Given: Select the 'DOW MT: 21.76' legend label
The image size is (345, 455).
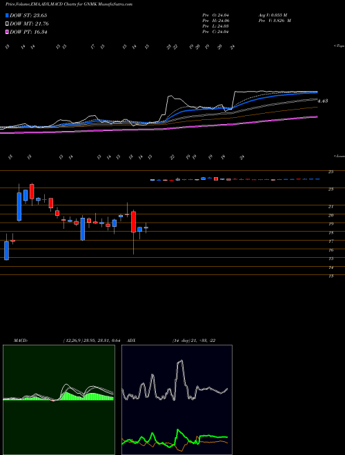Looking at the screenshot, I should (x=29, y=24).
